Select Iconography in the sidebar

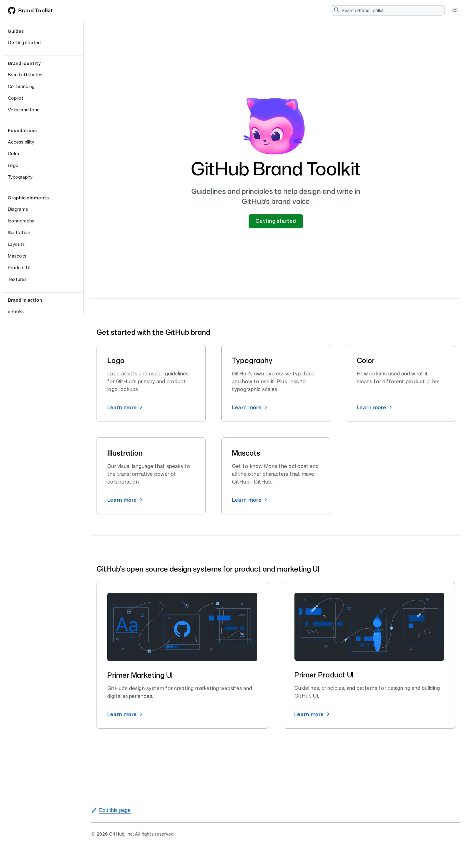21,221
